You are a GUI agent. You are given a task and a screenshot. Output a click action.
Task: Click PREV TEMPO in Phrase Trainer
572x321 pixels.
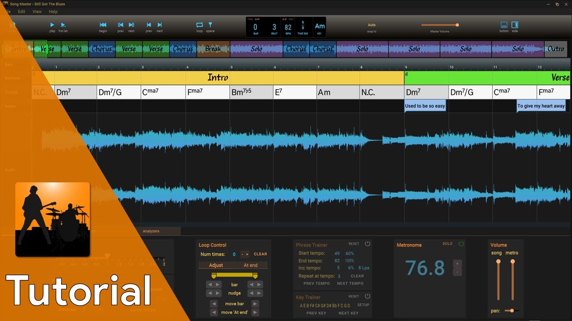(x=317, y=284)
